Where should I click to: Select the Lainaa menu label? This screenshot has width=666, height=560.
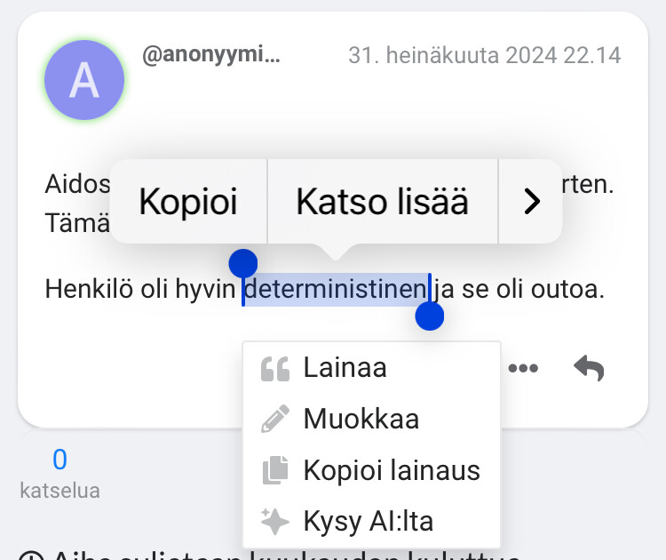[345, 368]
